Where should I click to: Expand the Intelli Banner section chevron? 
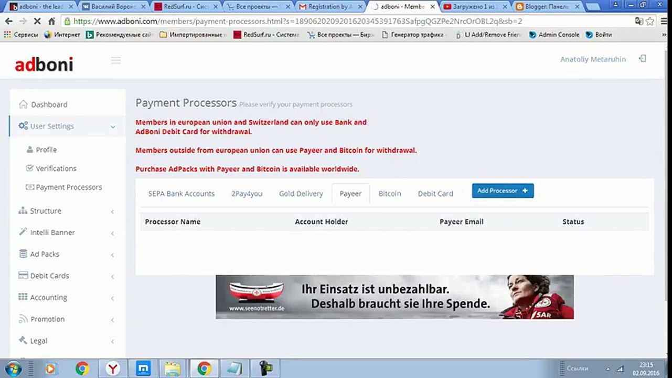(113, 233)
